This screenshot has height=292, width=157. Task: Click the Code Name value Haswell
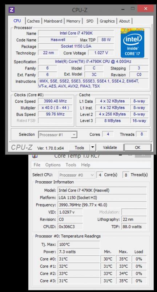click(x=58, y=40)
